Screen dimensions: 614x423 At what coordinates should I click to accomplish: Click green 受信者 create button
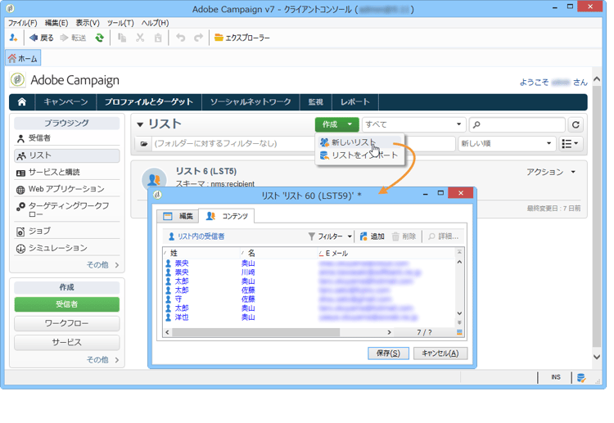tap(67, 304)
